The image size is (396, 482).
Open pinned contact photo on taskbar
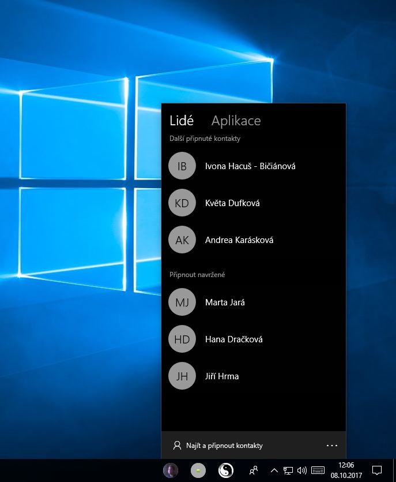[x=171, y=470]
